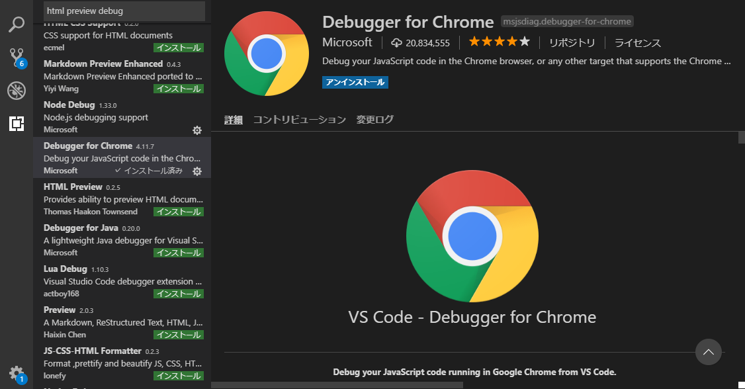Image resolution: width=745 pixels, height=389 pixels.
Task: Switch to the 変更ログ tab
Action: [x=374, y=120]
